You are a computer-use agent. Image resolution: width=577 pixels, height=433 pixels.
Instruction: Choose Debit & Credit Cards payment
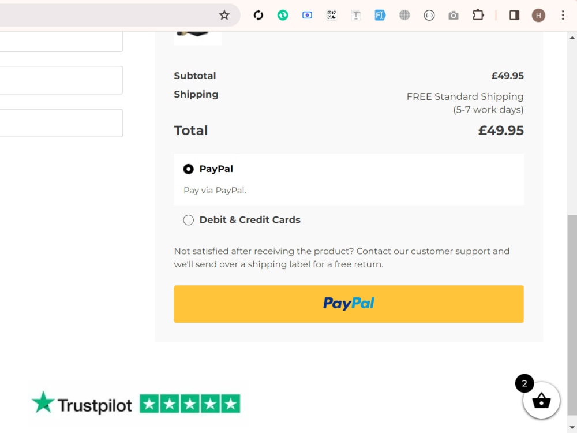coord(189,220)
